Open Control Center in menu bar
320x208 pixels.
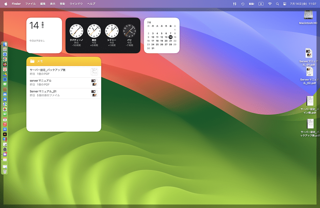click(285, 4)
